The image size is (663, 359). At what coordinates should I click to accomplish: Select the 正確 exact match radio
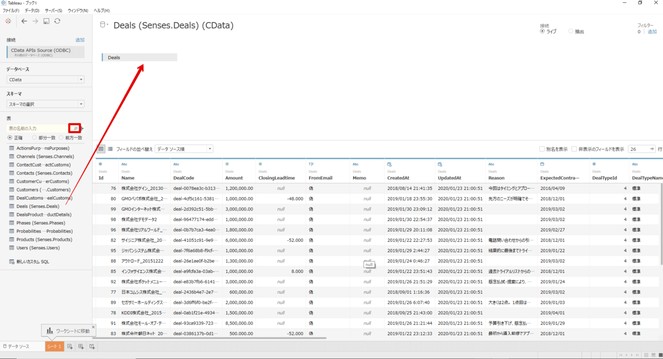10,138
